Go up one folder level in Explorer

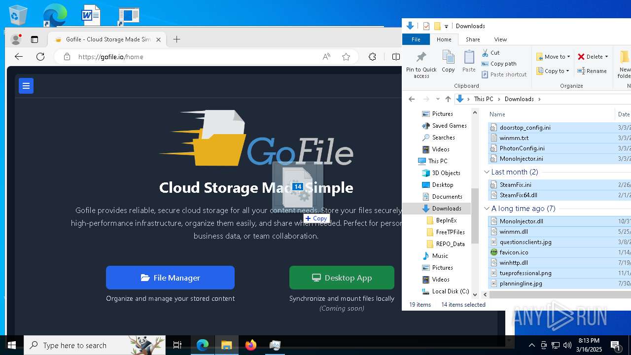448,99
